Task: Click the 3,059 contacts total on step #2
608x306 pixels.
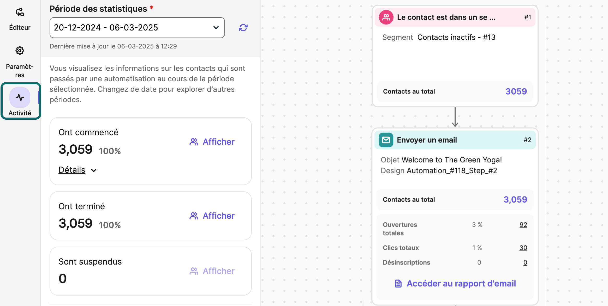Action: 515,200
